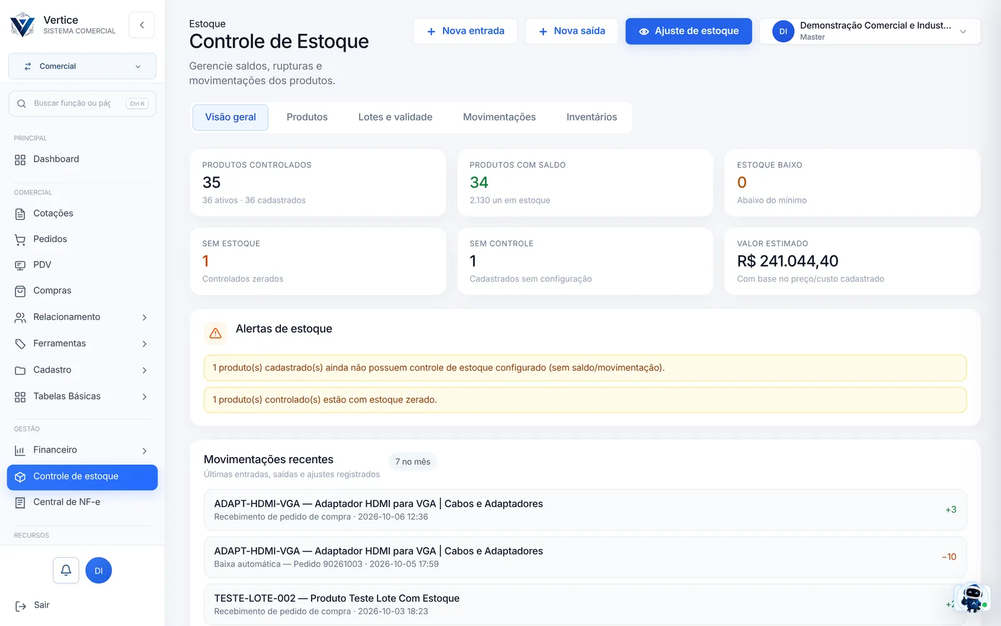Viewport: 1001px width, 626px height.
Task: Open the company account dropdown
Action: (870, 31)
